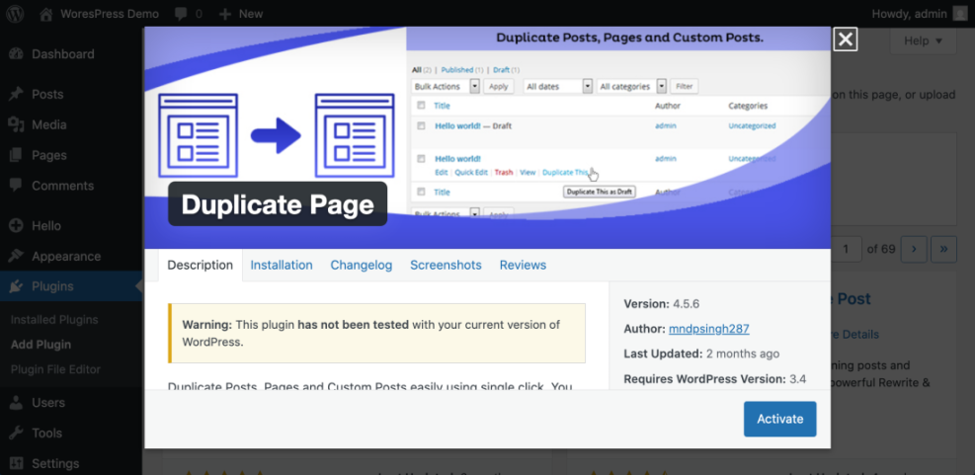
Task: Click Requires WordPress Version: 3.4 text
Action: tap(715, 378)
